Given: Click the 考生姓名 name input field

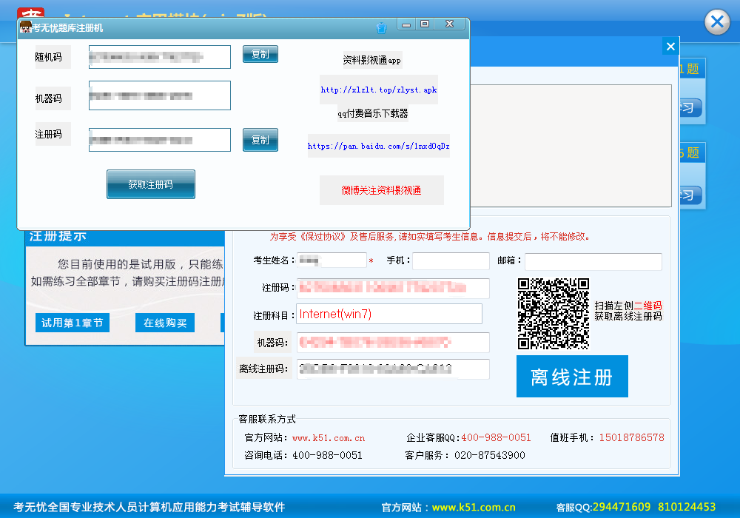Looking at the screenshot, I should tap(332, 260).
